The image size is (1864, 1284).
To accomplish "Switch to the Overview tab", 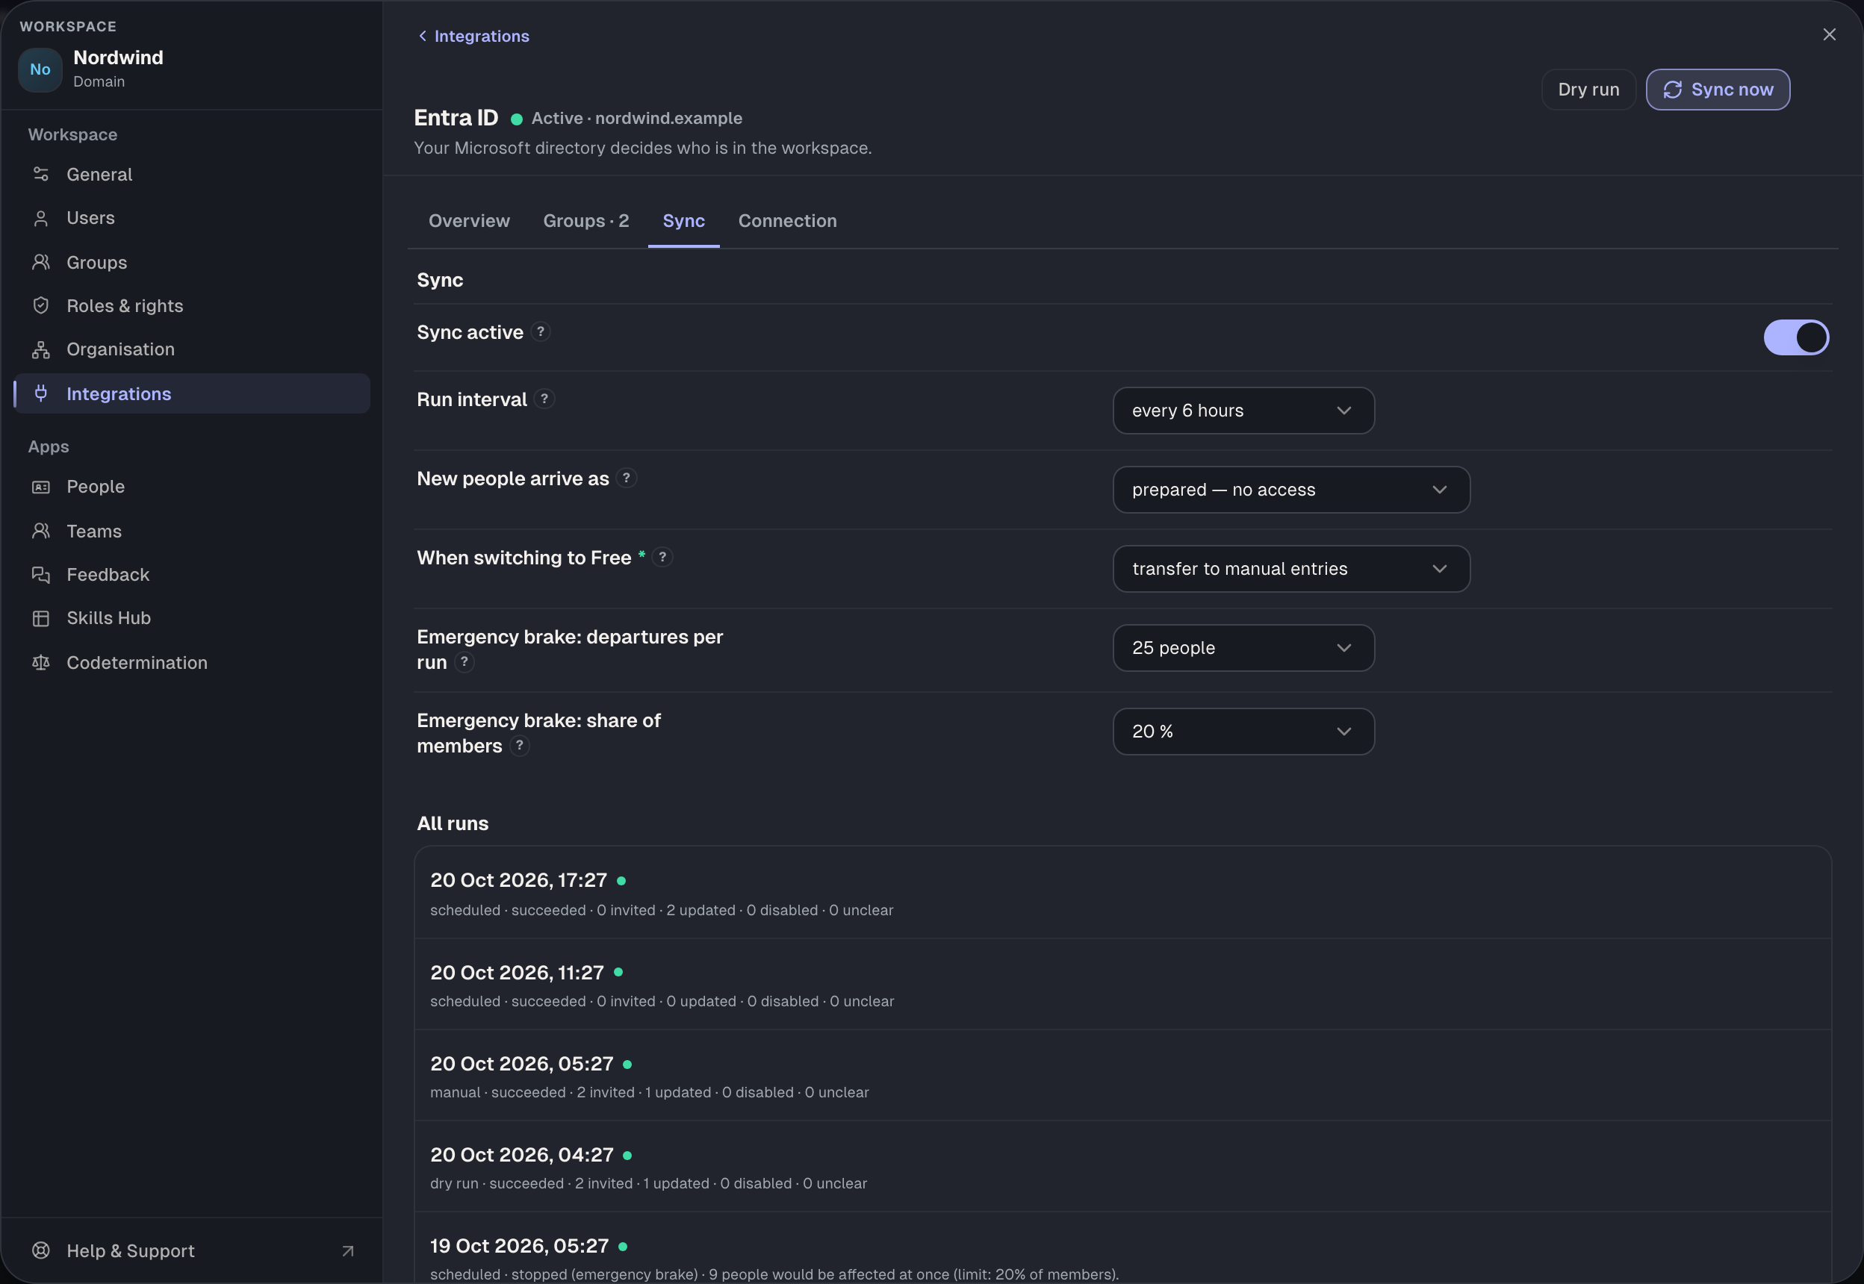I will [469, 220].
